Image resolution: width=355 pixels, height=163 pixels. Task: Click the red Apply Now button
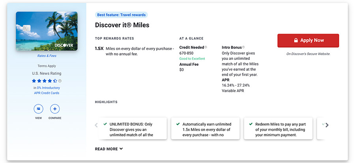coord(308,41)
